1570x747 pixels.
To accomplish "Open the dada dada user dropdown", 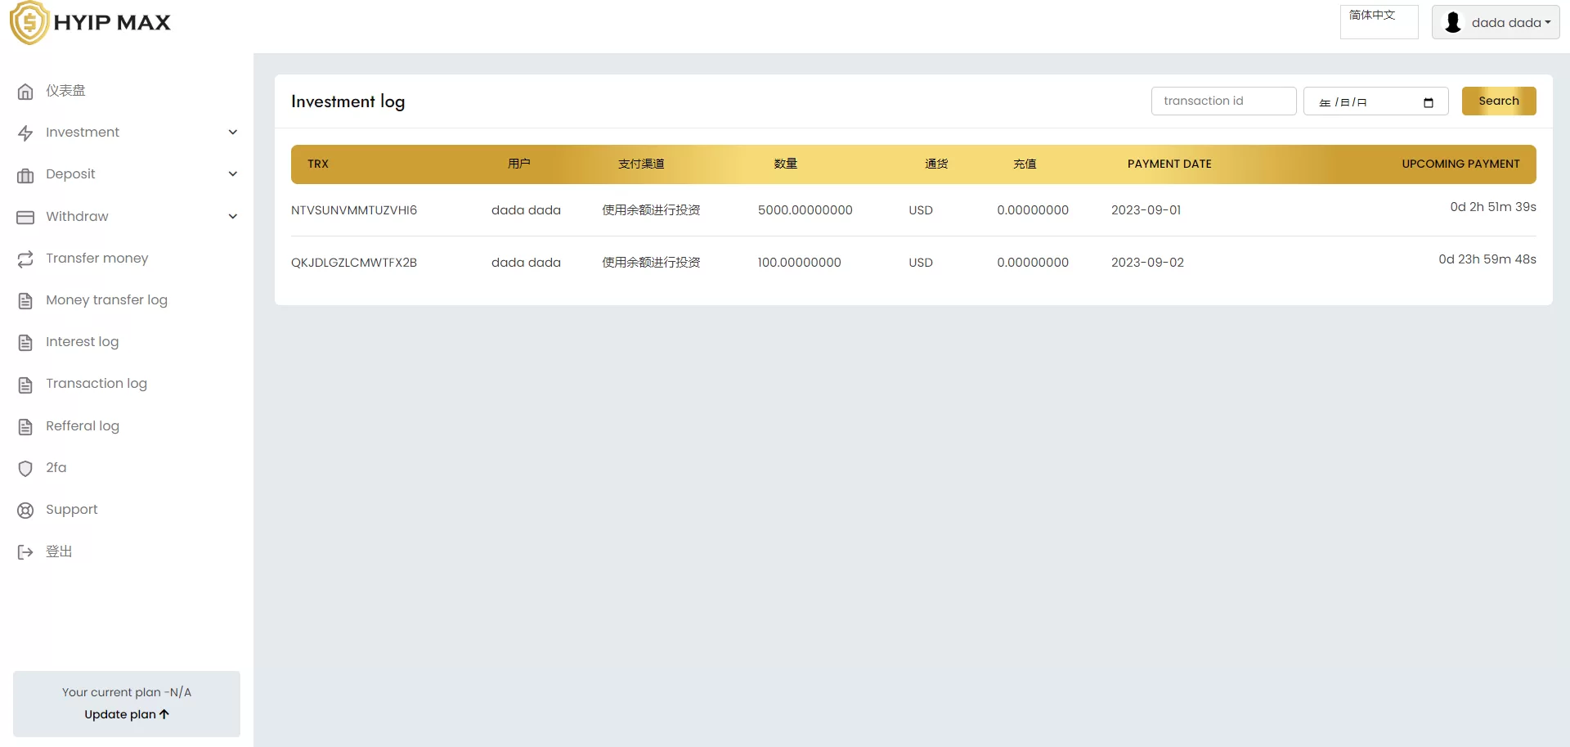I will click(x=1495, y=23).
